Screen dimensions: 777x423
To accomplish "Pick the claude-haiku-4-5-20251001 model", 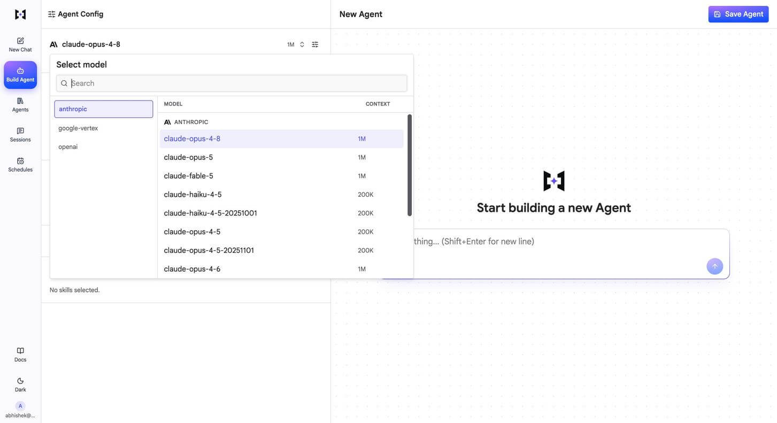I will click(x=282, y=213).
